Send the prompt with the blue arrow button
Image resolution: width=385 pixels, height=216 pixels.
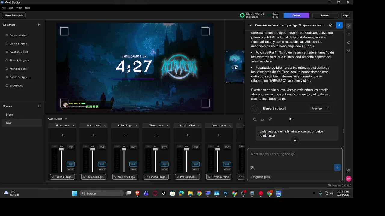tap(337, 167)
